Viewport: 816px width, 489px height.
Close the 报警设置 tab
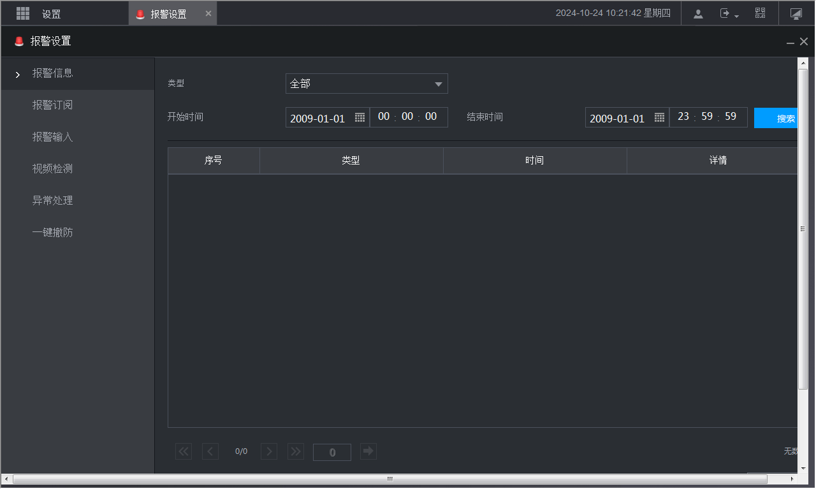(208, 13)
